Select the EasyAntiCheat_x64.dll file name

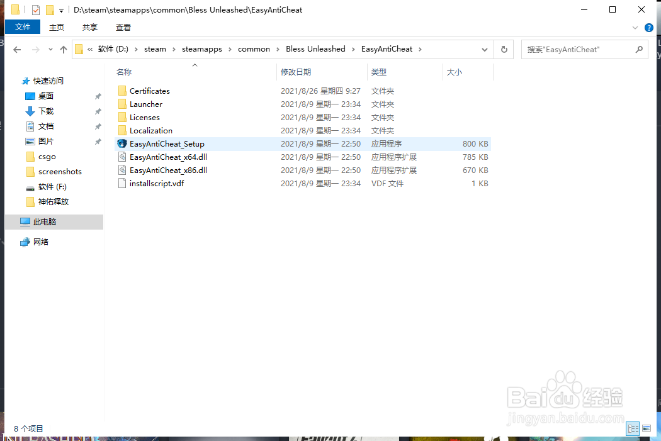click(168, 157)
